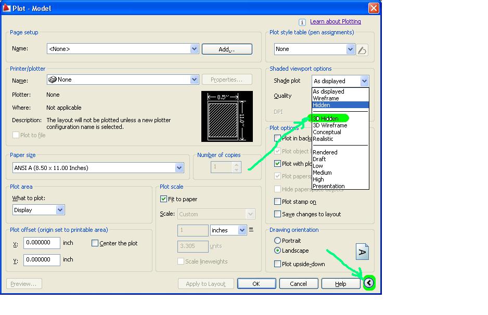Choose Low render preset

340,166
